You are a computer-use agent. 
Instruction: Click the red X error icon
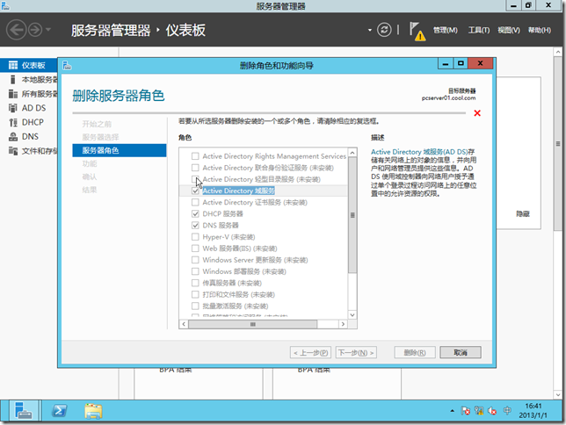click(x=477, y=113)
